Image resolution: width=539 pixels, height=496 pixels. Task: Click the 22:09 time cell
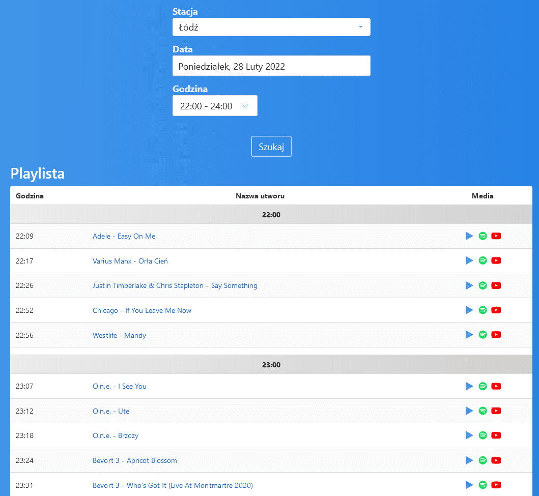tap(25, 237)
